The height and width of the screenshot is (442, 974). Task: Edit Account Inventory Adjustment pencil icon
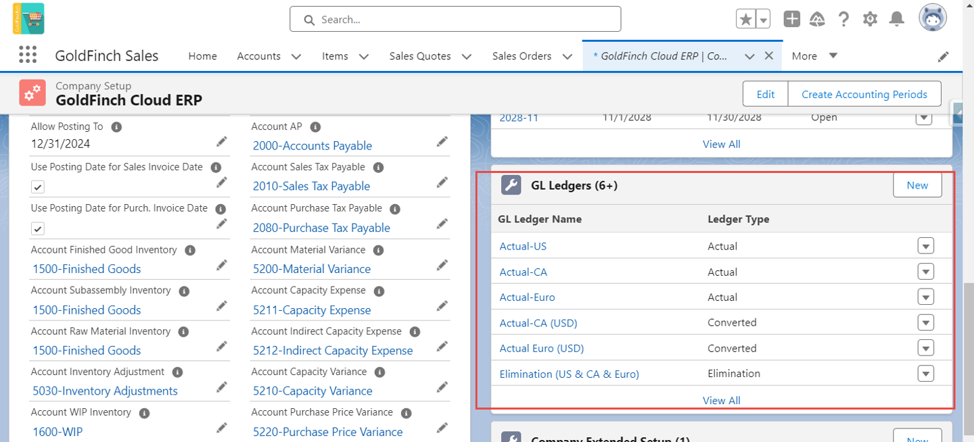tap(222, 387)
